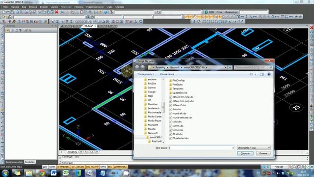Toggle СЕТКА grid mode in status bar
This screenshot has height=177, width=314.
tap(52, 167)
